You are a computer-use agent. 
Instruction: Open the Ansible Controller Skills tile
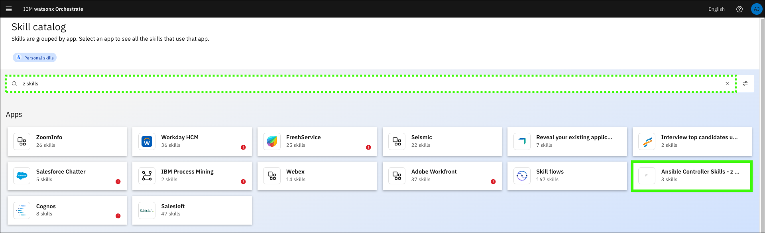pyautogui.click(x=692, y=176)
